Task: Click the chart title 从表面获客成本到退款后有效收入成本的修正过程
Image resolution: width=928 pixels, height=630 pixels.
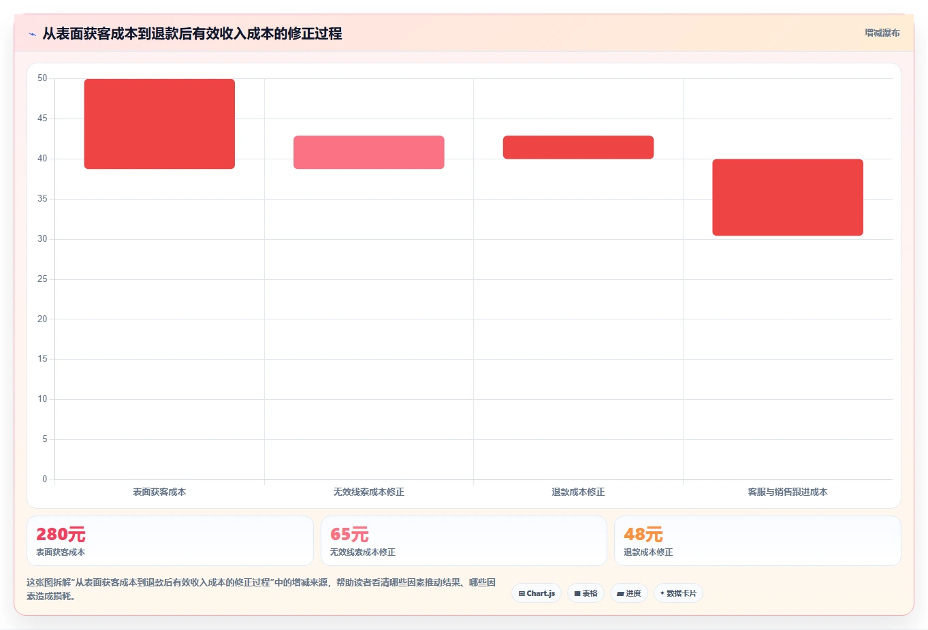Action: [x=192, y=33]
